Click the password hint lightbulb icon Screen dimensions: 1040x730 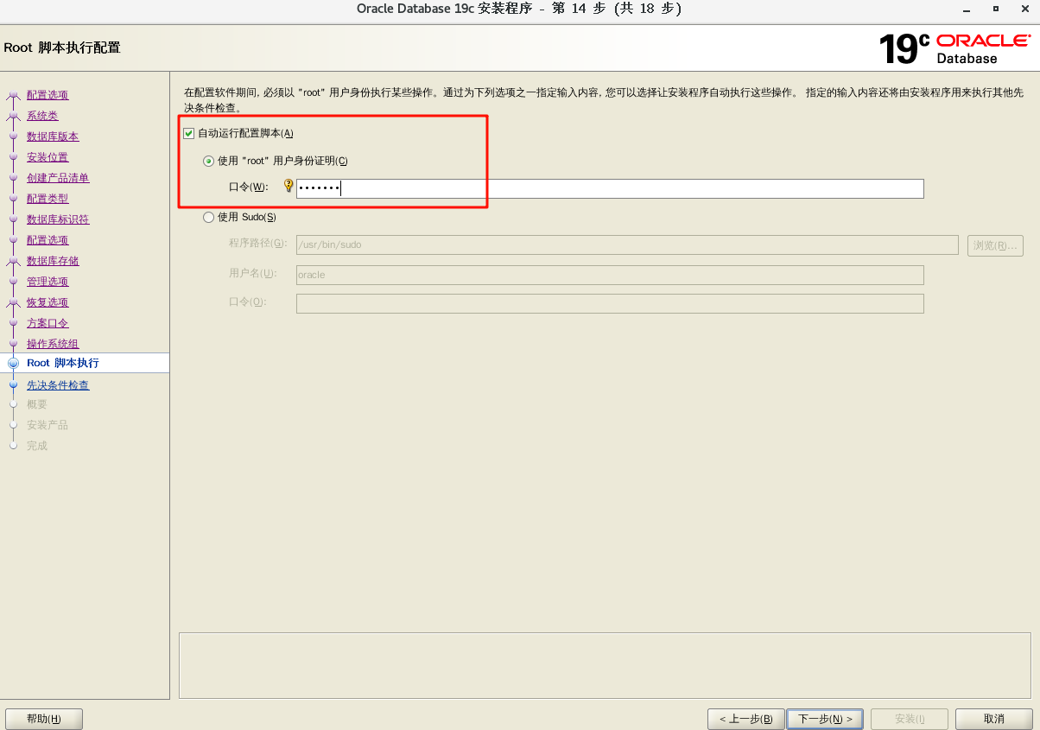[x=289, y=186]
